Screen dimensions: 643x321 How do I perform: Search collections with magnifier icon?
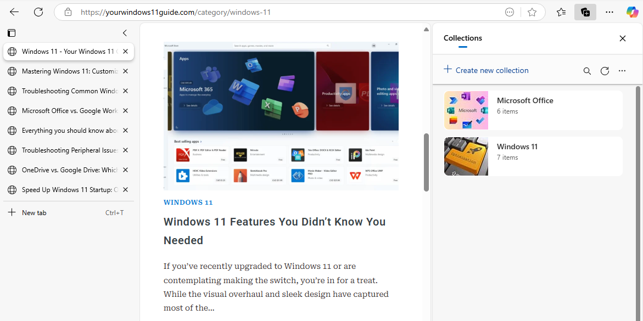tap(587, 71)
